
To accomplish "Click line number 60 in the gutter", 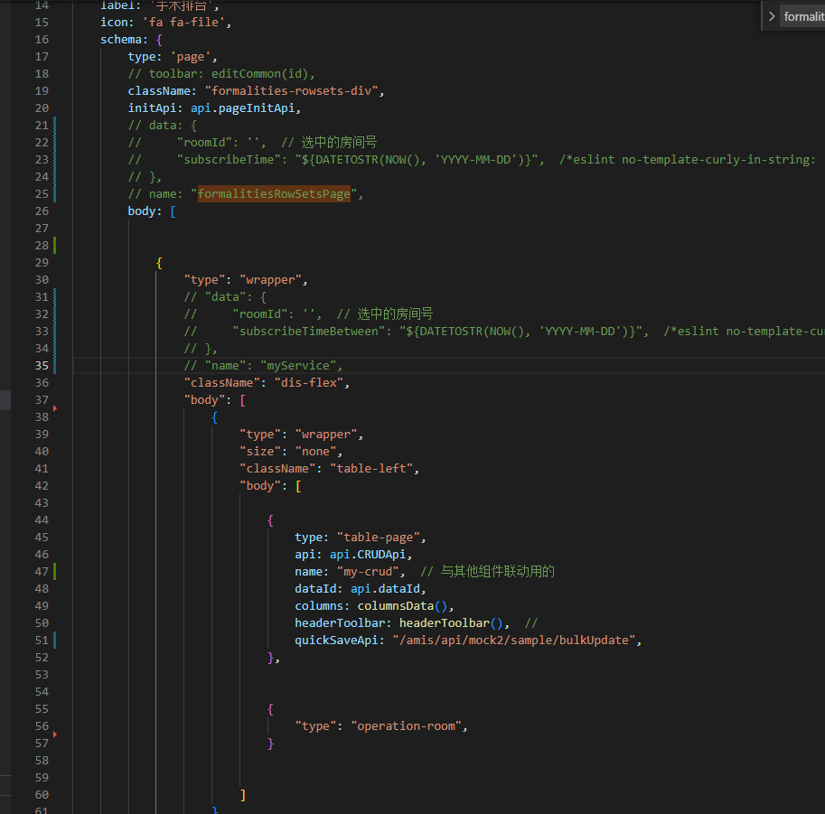I will point(42,794).
